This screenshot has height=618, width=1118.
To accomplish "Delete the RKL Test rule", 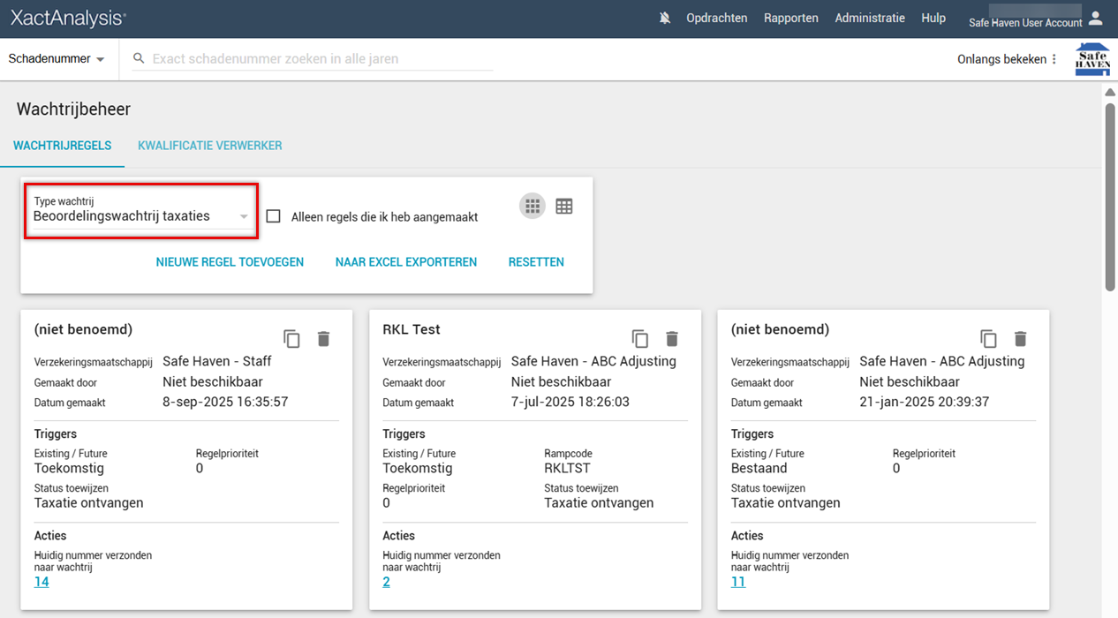I will (672, 339).
